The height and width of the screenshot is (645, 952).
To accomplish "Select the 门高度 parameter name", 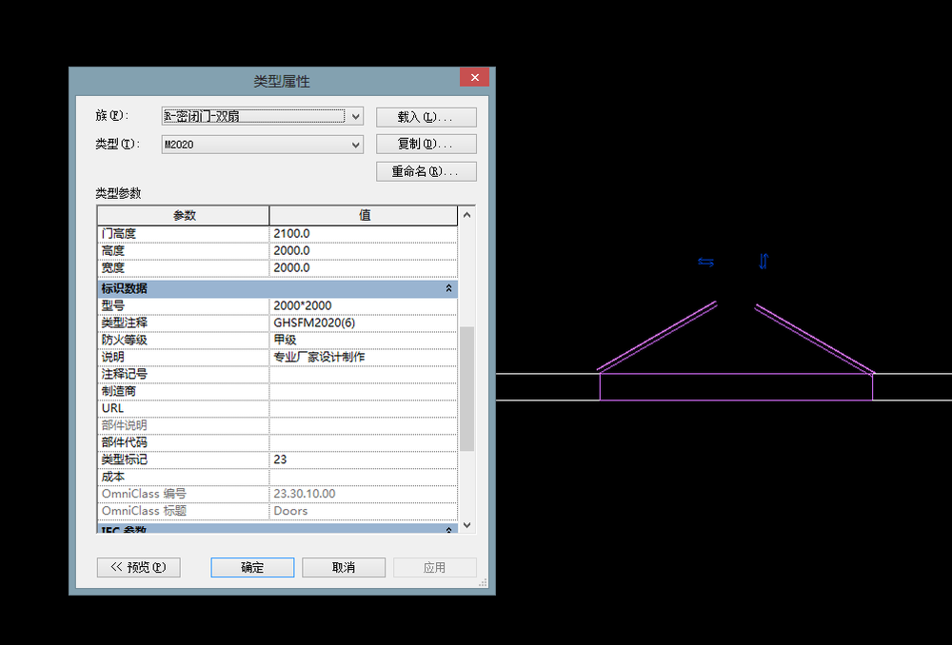I will tap(184, 234).
